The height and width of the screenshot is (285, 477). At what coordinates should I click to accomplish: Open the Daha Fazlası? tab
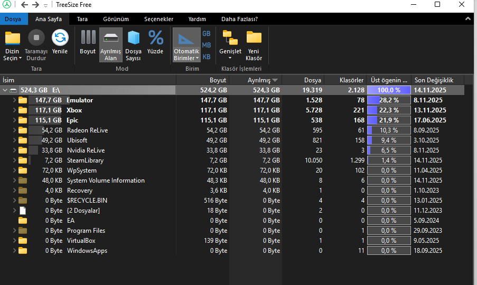[239, 19]
